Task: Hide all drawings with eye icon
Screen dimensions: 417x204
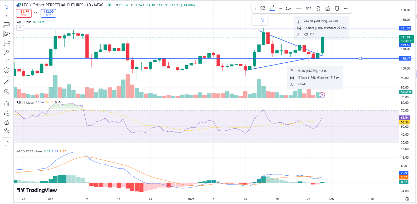Action: (x=6, y=131)
